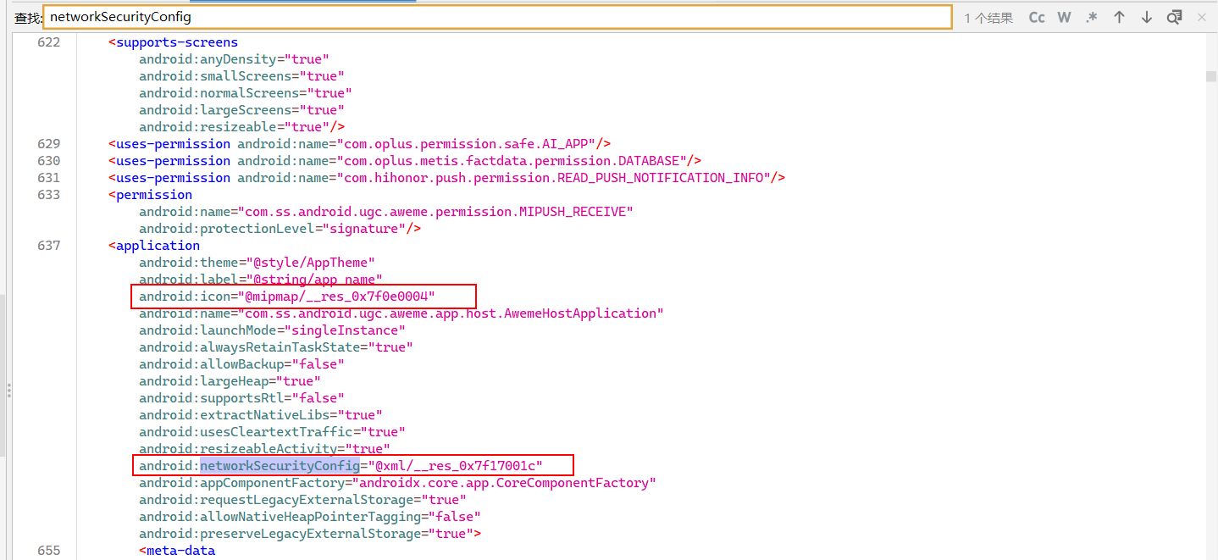This screenshot has height=560, width=1218.
Task: Click the highlighted networkSecurityConfig match
Action: click(280, 466)
